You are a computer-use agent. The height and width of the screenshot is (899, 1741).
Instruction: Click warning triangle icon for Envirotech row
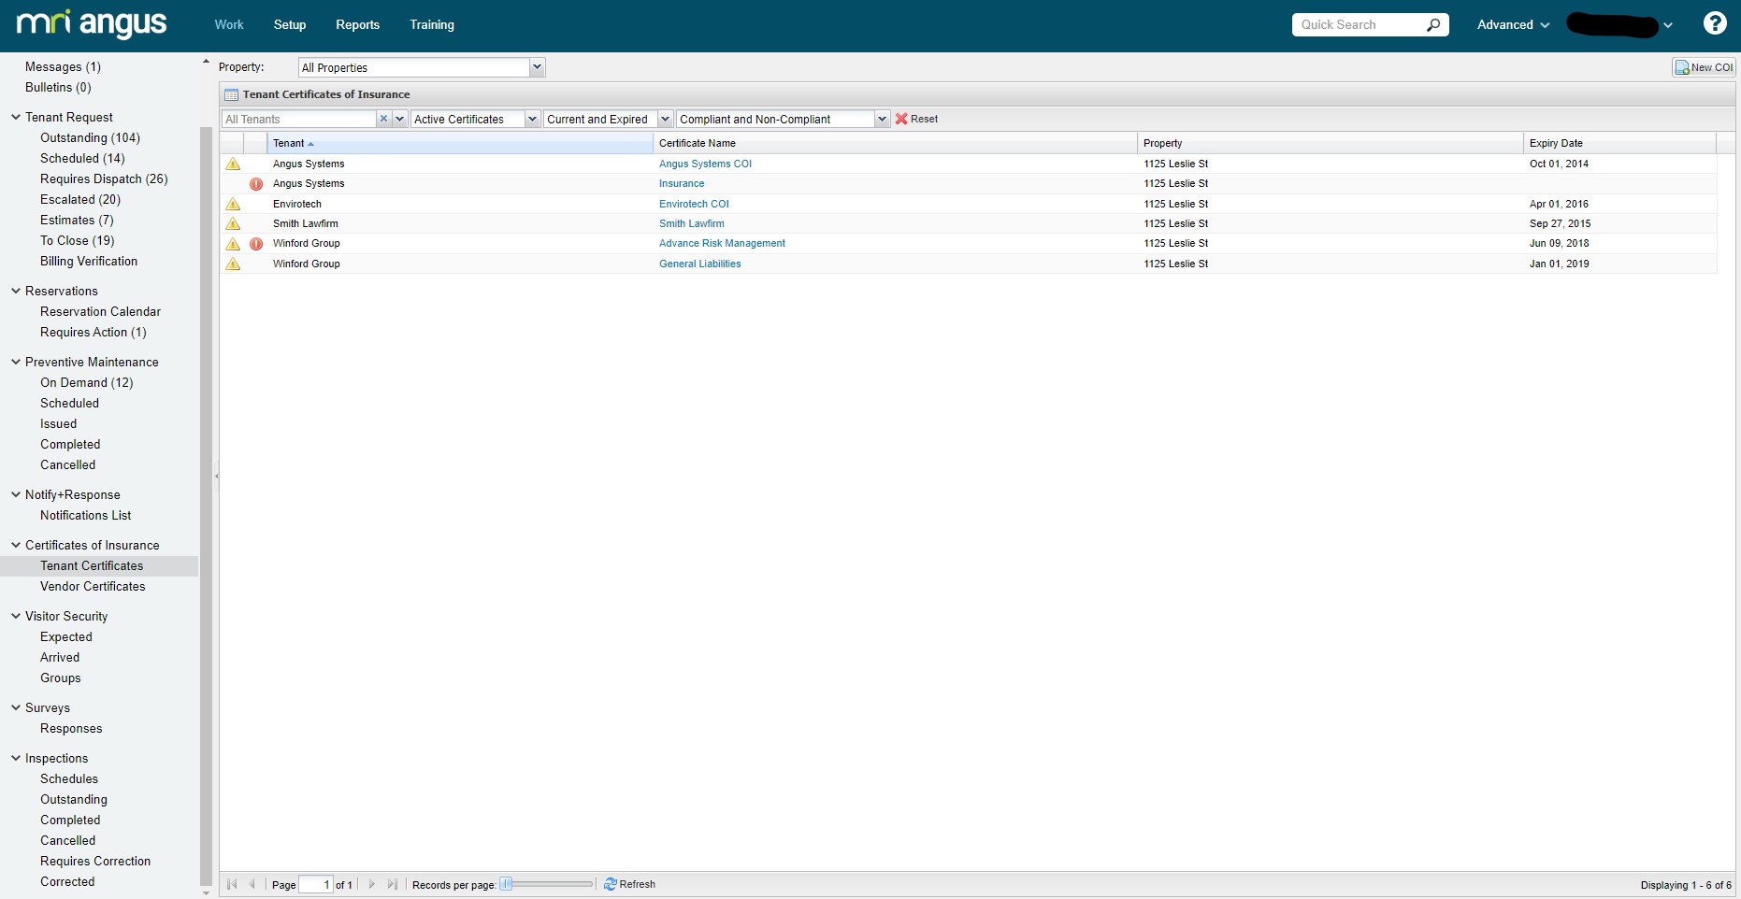click(233, 204)
